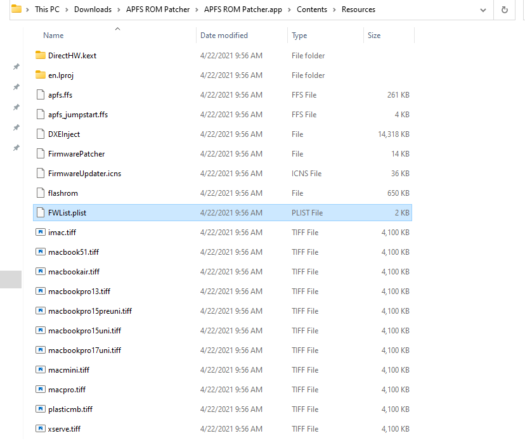Image resolution: width=525 pixels, height=443 pixels.
Task: Select the macbookpro15preuni.tiff image icon
Action: pyautogui.click(x=40, y=311)
